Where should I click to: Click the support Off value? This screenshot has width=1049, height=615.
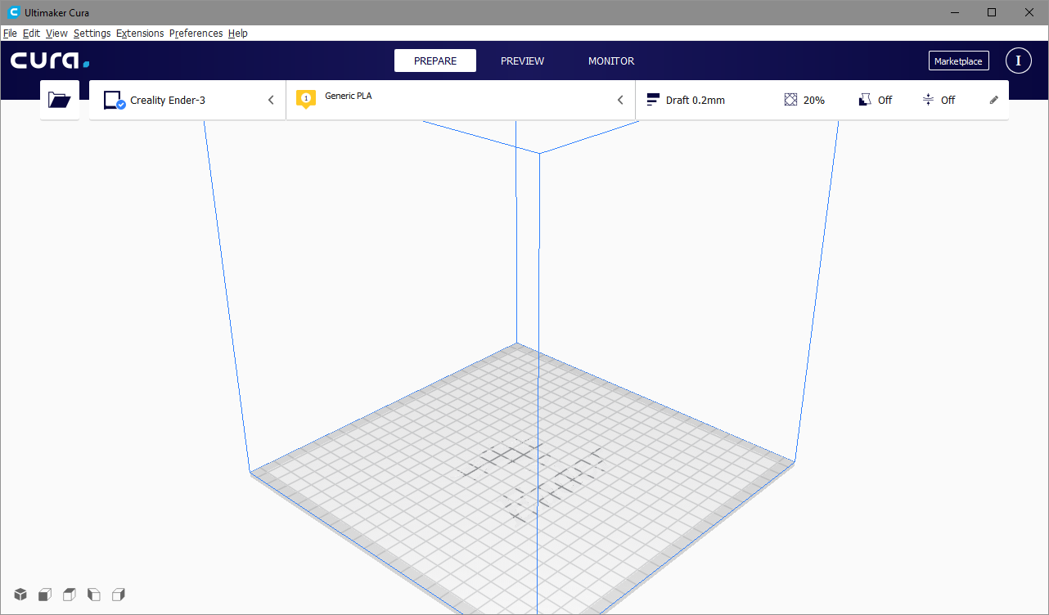(x=885, y=101)
